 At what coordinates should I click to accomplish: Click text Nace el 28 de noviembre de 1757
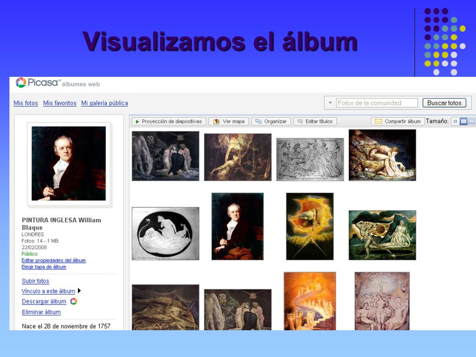point(66,326)
